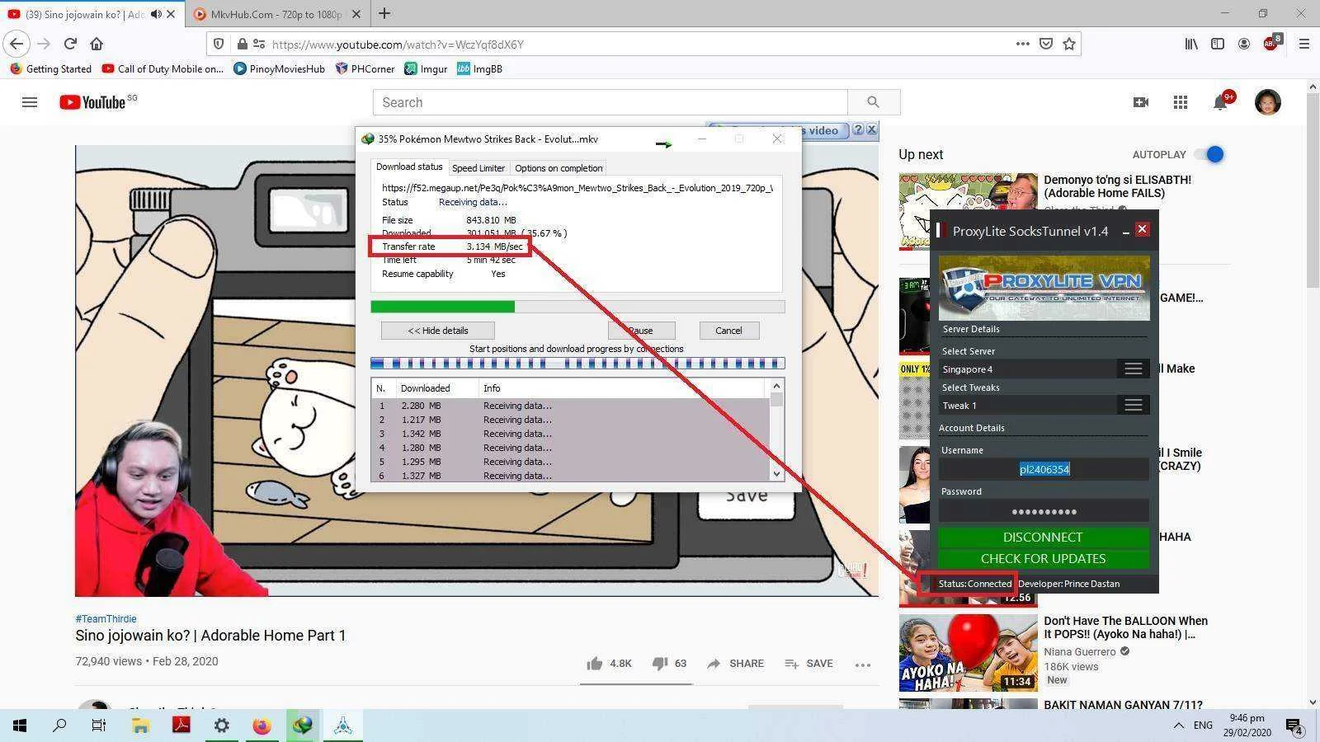Screen dimensions: 1320x742
Task: Switch to Options on completion tab
Action: point(559,167)
